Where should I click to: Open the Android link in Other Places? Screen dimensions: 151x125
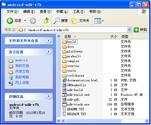(x=21, y=60)
